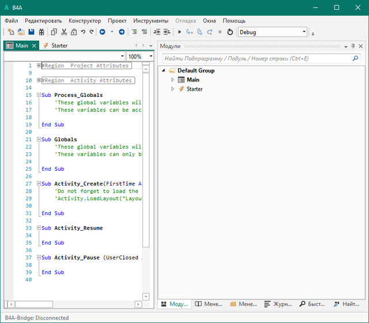Switch to the Starter editor tab
This screenshot has width=369, height=323.
[x=59, y=46]
